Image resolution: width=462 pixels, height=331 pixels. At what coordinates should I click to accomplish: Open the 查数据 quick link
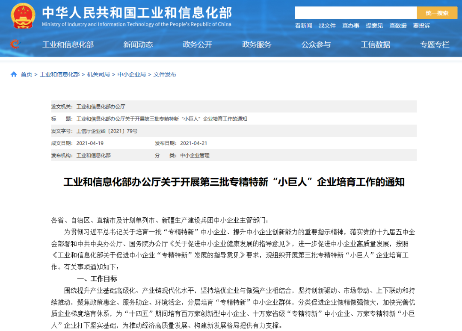[398, 26]
